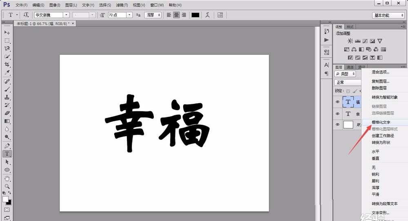Screen dimensions: 408x221
Task: Select the Quick Selection tool
Action: [7, 57]
